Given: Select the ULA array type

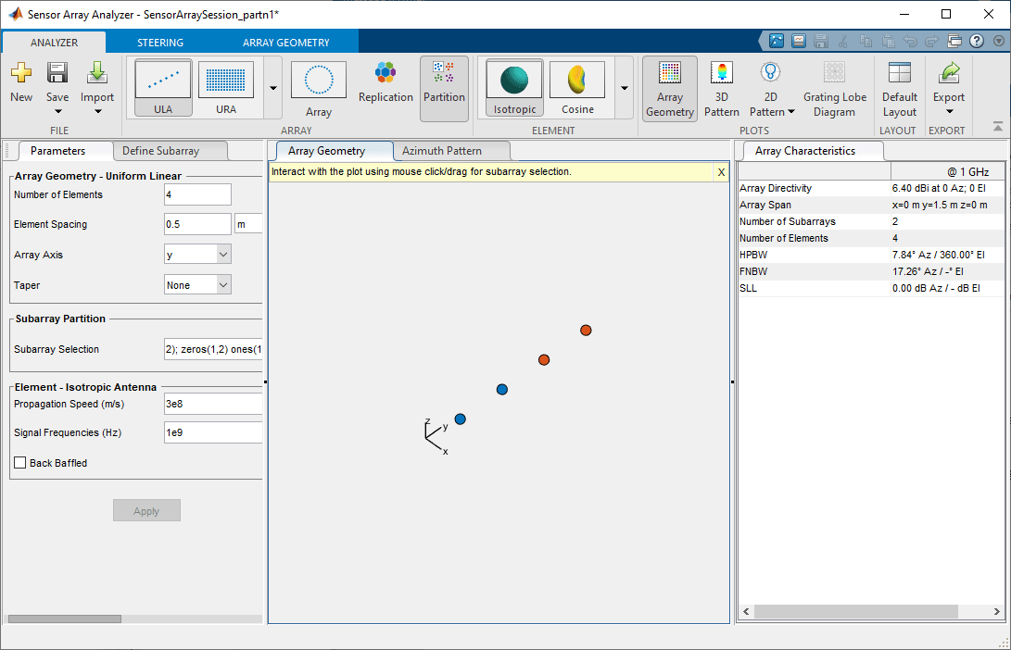Looking at the screenshot, I should point(163,88).
